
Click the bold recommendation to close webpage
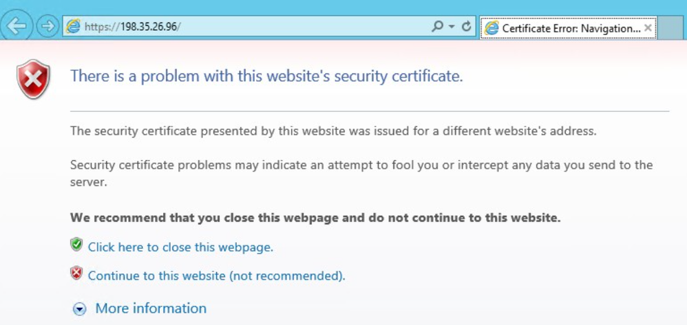315,218
